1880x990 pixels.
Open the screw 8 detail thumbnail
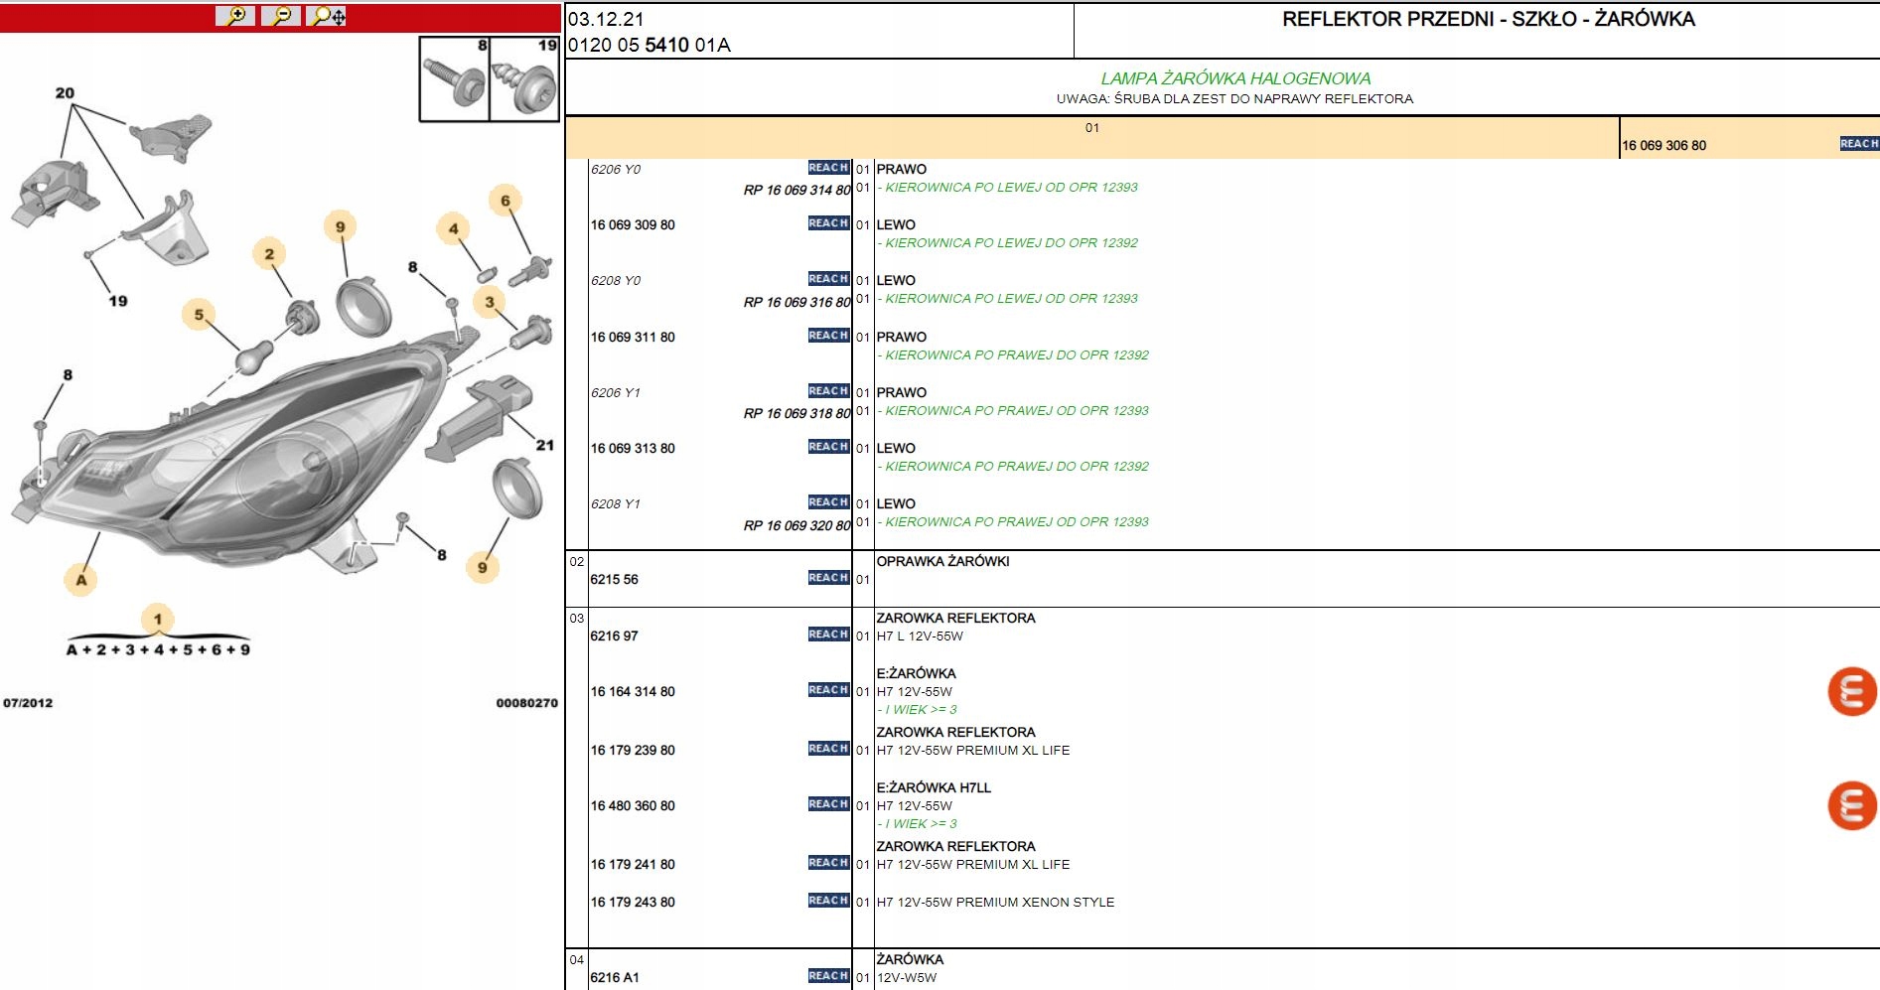455,79
